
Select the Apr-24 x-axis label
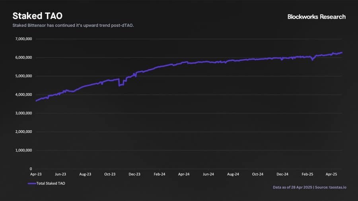(x=184, y=174)
